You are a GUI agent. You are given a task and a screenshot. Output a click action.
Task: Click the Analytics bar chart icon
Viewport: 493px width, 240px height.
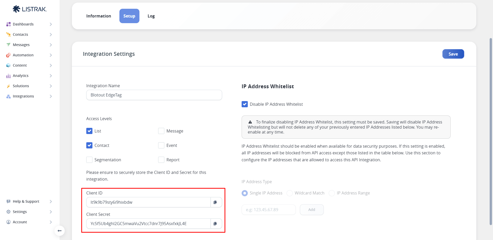pyautogui.click(x=8, y=76)
